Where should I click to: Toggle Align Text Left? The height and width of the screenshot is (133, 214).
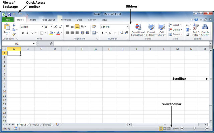coord(67,33)
